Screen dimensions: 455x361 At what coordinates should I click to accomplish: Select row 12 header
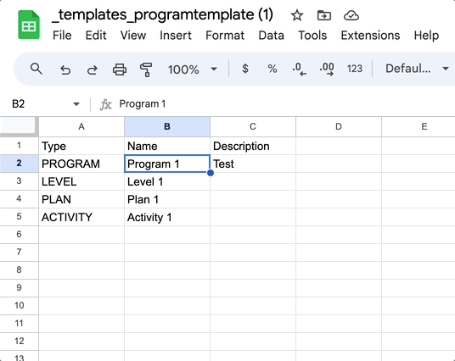(20, 341)
